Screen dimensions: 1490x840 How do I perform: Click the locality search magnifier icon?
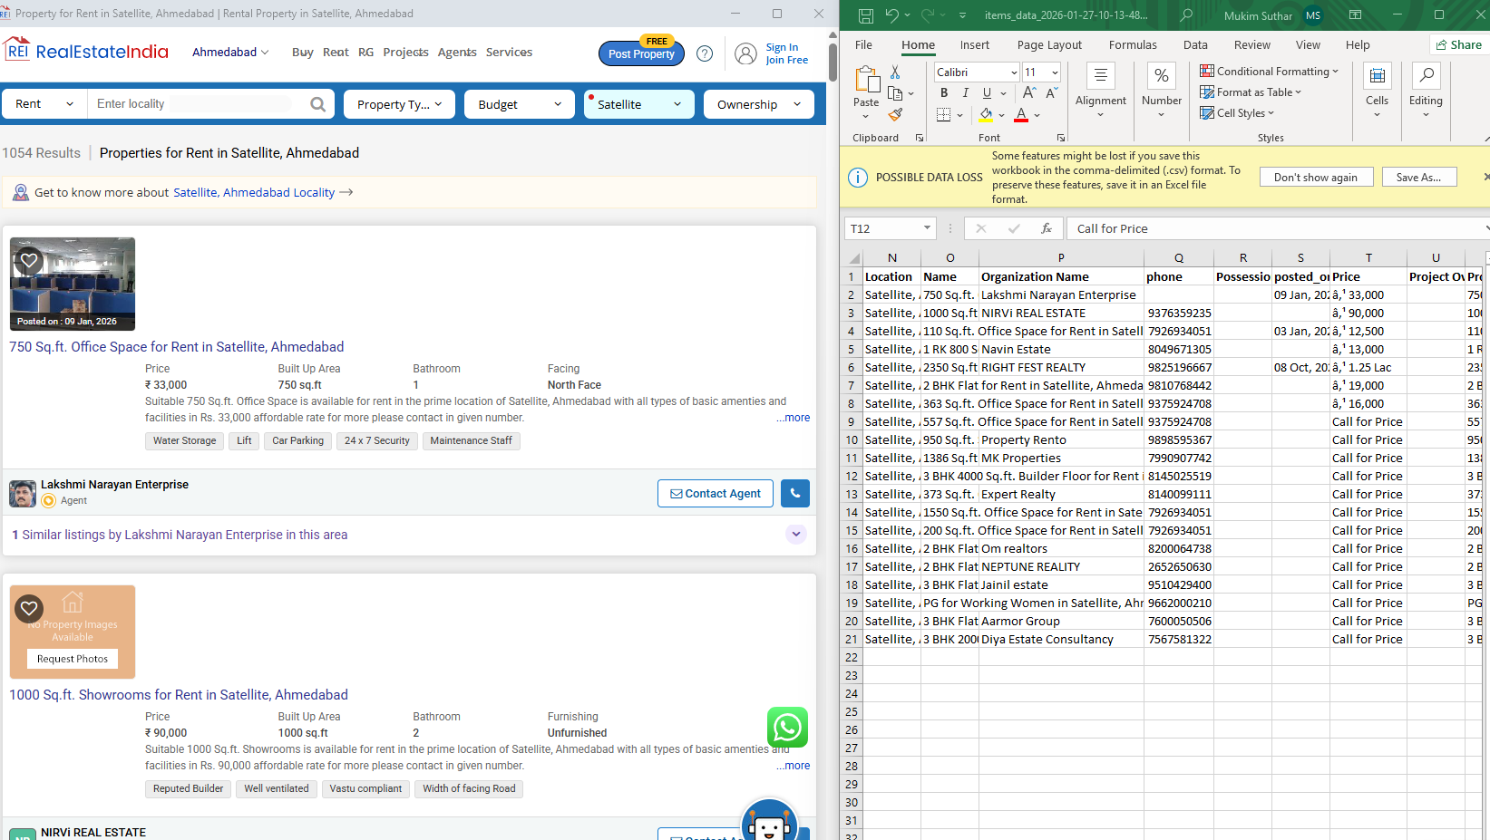pos(317,103)
